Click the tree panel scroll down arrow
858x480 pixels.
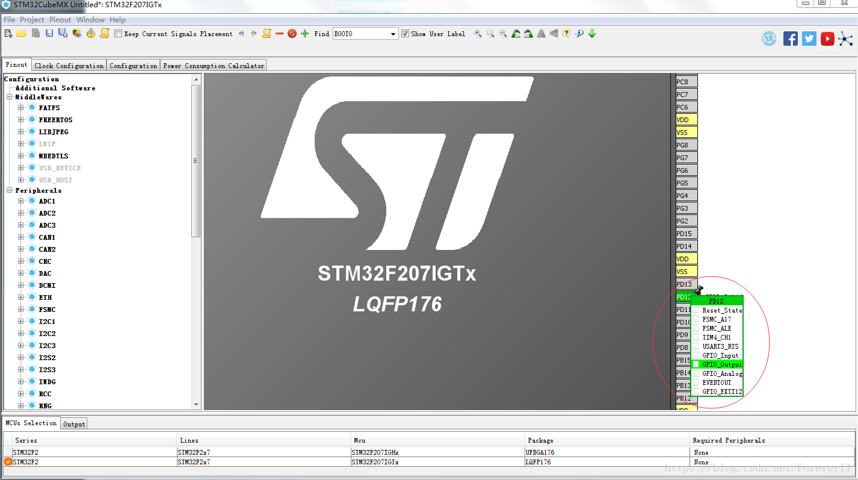coord(196,405)
